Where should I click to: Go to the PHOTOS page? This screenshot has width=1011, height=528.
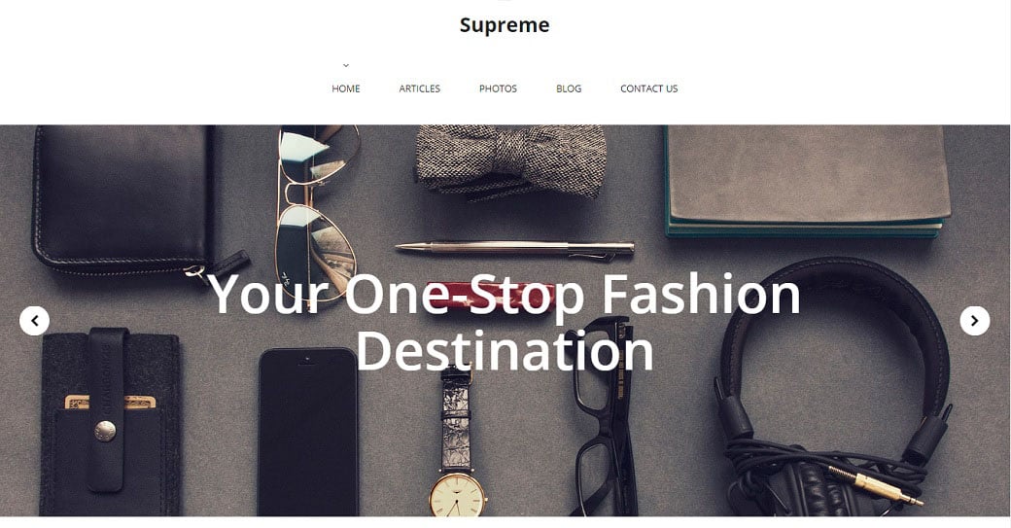pyautogui.click(x=498, y=88)
